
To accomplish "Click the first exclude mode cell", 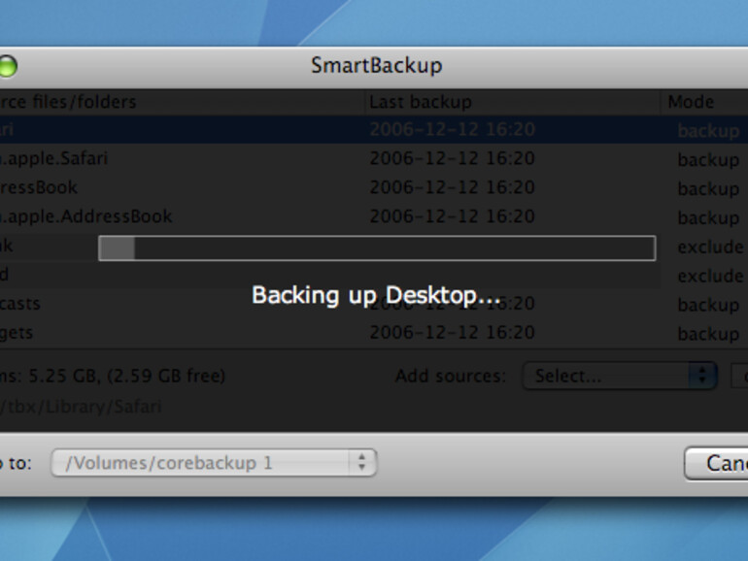I will pyautogui.click(x=710, y=247).
